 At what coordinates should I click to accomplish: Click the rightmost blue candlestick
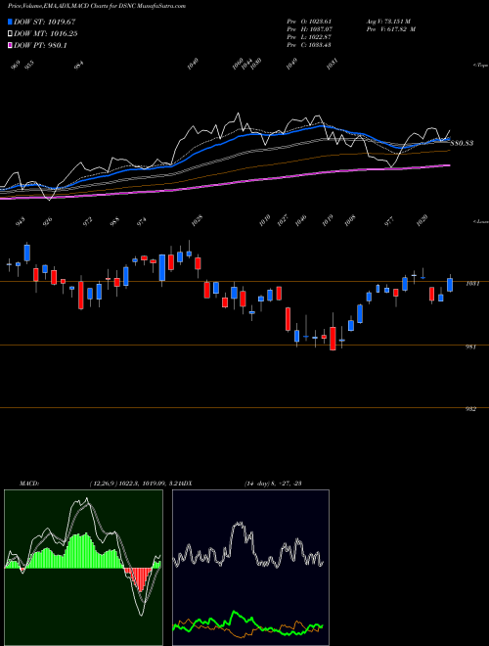pyautogui.click(x=450, y=285)
